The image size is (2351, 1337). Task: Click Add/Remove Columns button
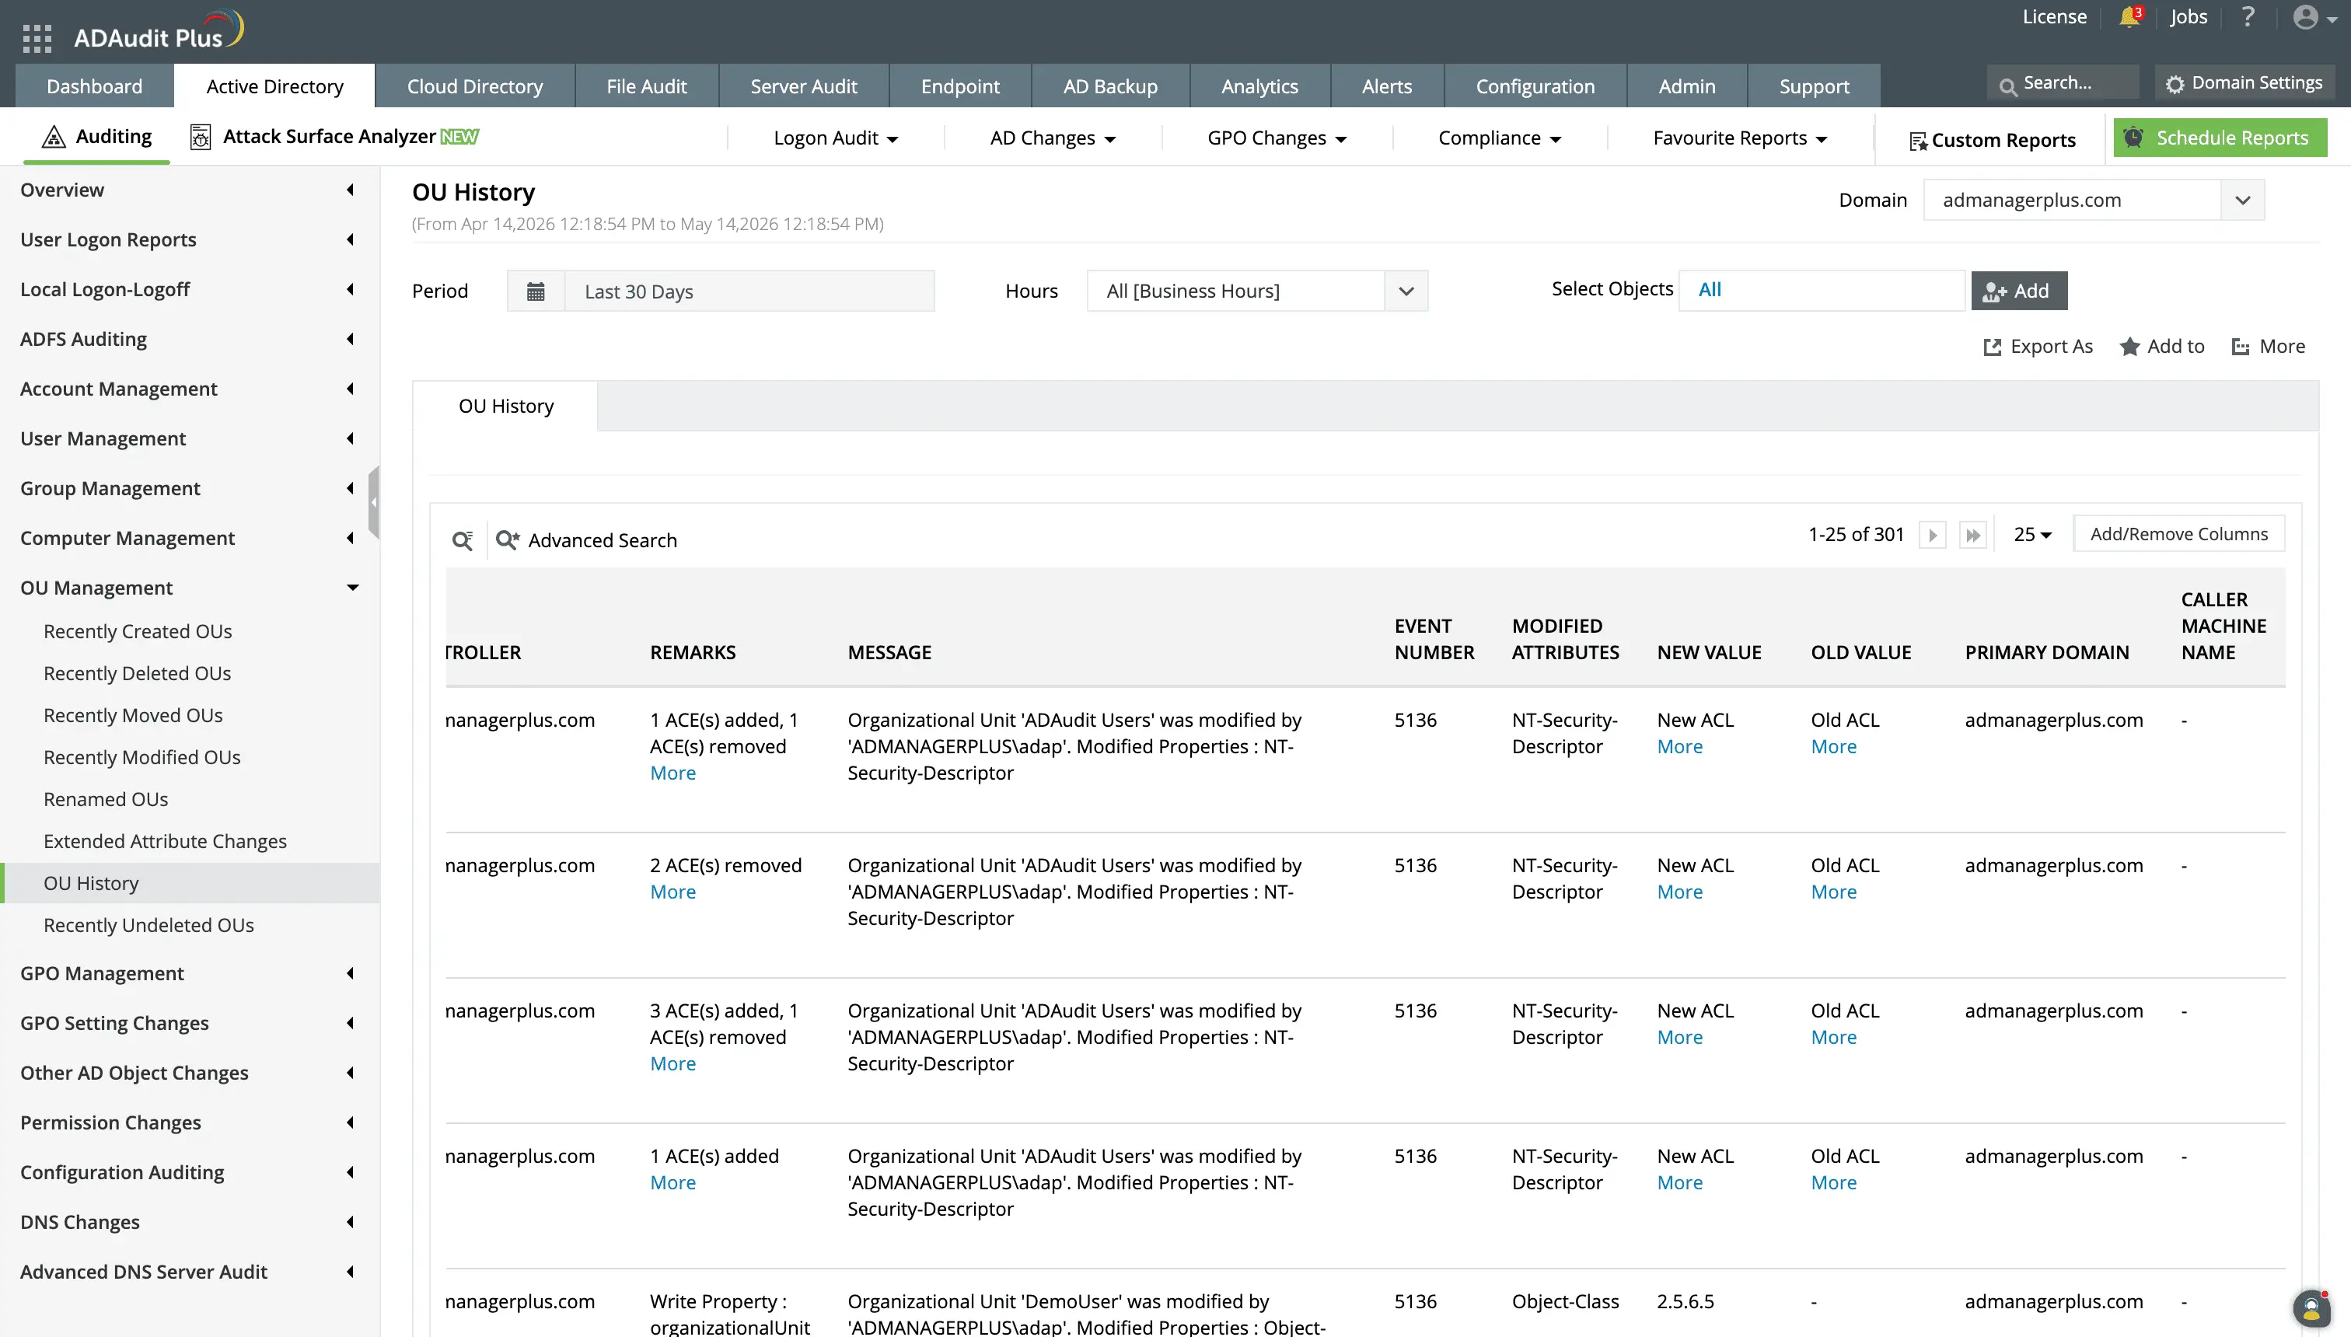tap(2179, 535)
